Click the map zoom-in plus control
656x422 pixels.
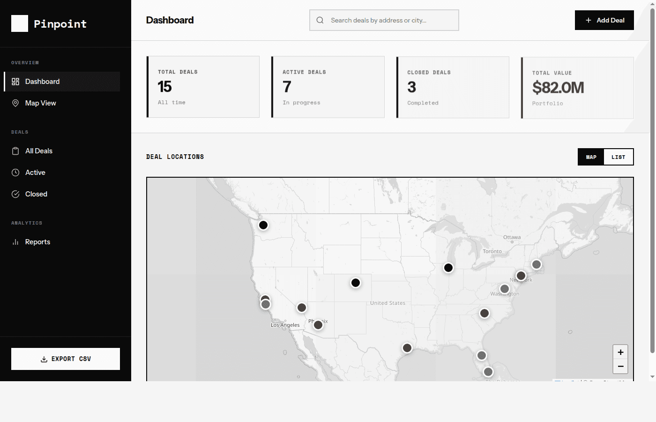tap(620, 352)
